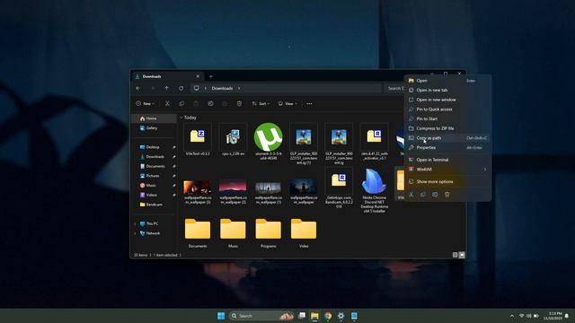Copy icon at context menu bottom
Viewport: 575px width, 323px height.
point(423,195)
